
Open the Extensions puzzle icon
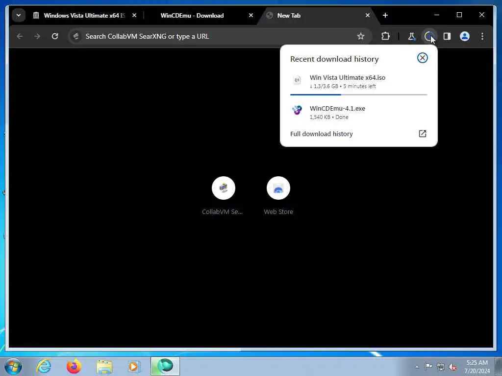385,36
